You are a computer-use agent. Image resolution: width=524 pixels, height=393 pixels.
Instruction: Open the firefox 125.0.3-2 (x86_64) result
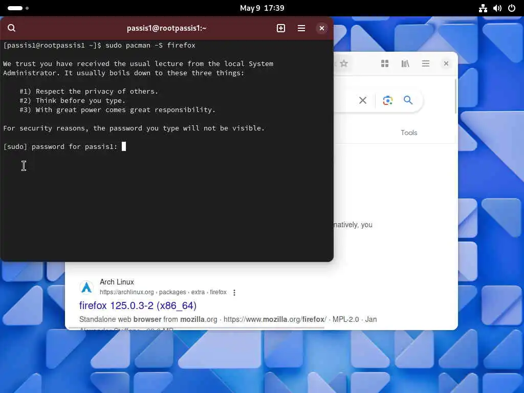138,305
